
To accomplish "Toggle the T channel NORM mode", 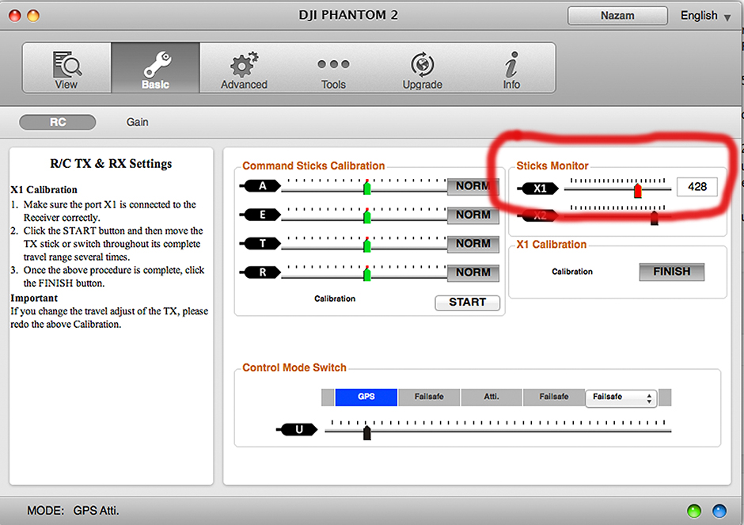I will pyautogui.click(x=473, y=243).
